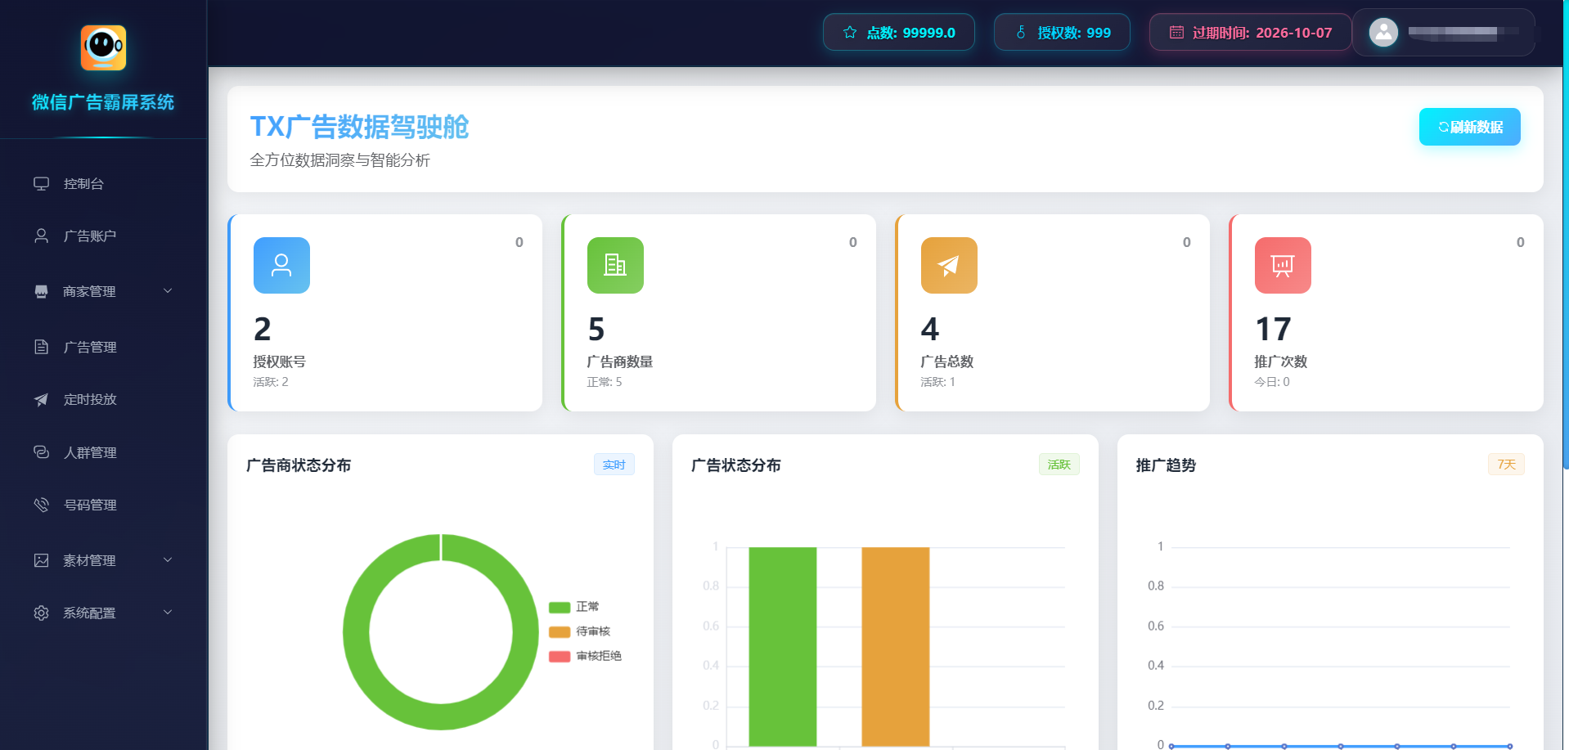Click the star icon beside 点数
This screenshot has height=750, width=1569.
click(x=850, y=33)
